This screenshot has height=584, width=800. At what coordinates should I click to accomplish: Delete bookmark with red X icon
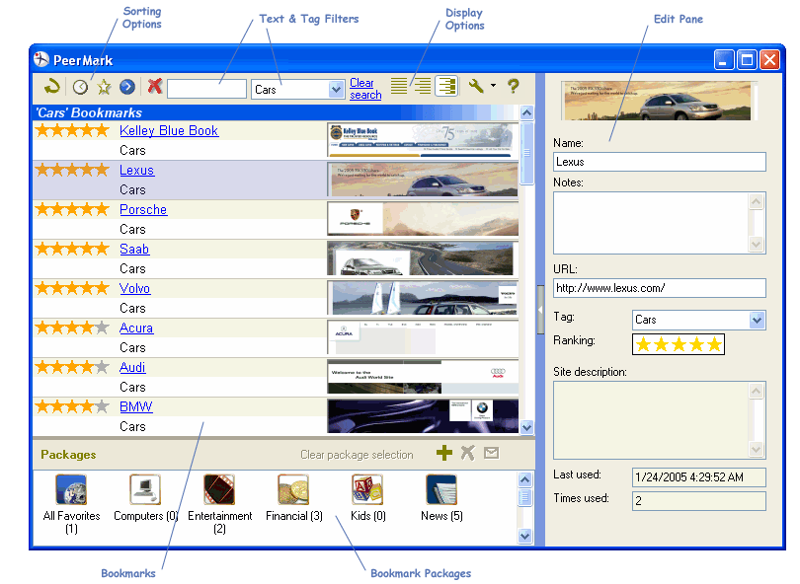pos(155,86)
